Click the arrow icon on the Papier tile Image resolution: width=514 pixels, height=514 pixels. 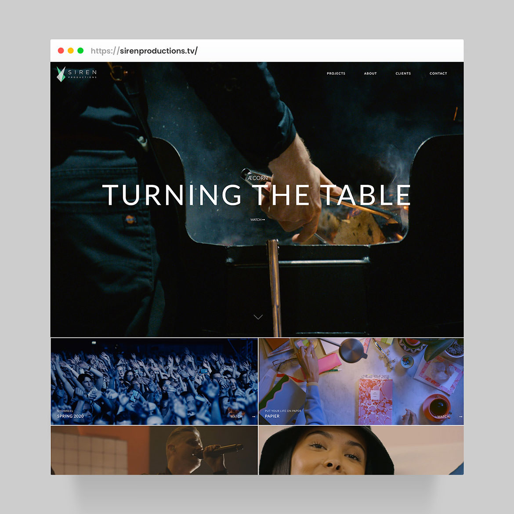[x=460, y=416]
